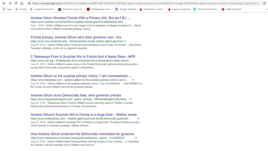
Task: Click the snippet mentioning 'Tallahassee Mayor Andrew Gillum'
Action: coord(82,105)
